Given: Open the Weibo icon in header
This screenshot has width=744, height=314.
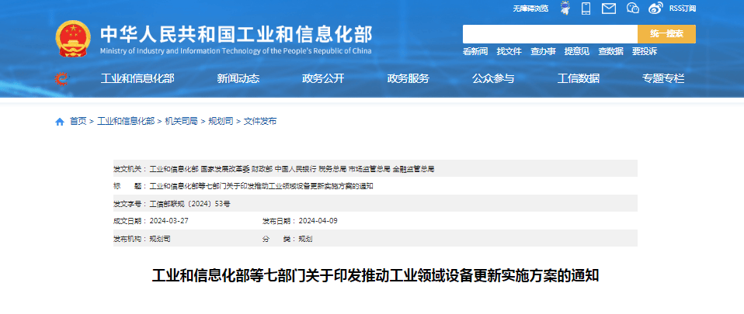Looking at the screenshot, I should pyautogui.click(x=655, y=8).
